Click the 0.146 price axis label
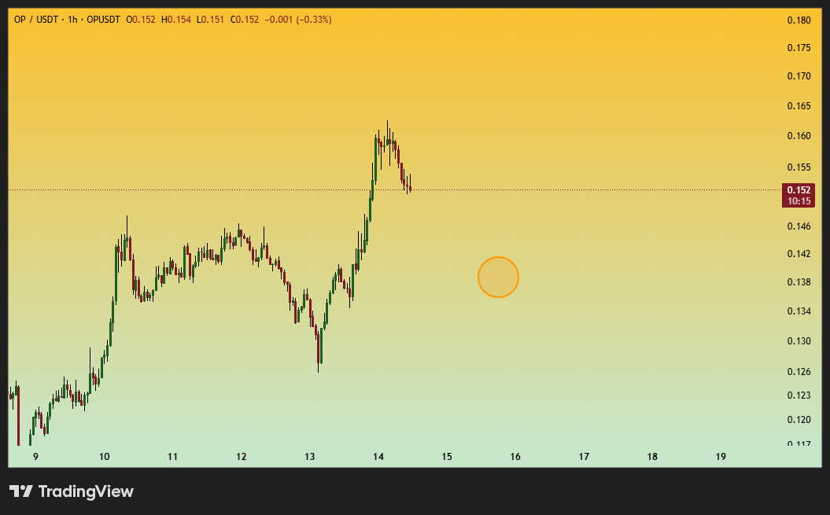830x515 pixels. tap(799, 226)
